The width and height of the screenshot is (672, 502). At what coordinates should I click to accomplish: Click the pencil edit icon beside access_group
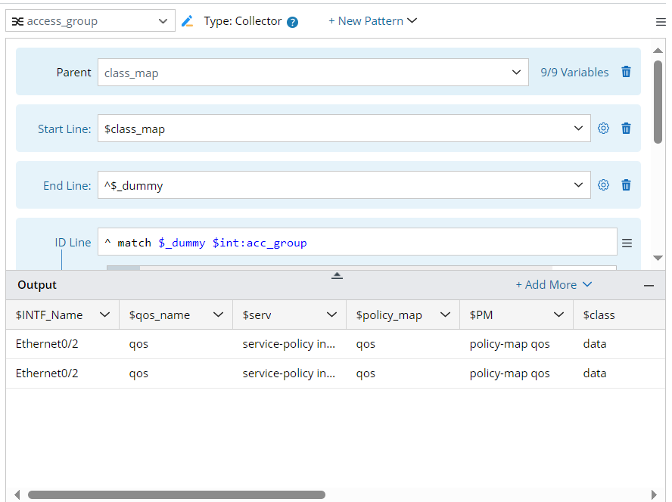188,21
